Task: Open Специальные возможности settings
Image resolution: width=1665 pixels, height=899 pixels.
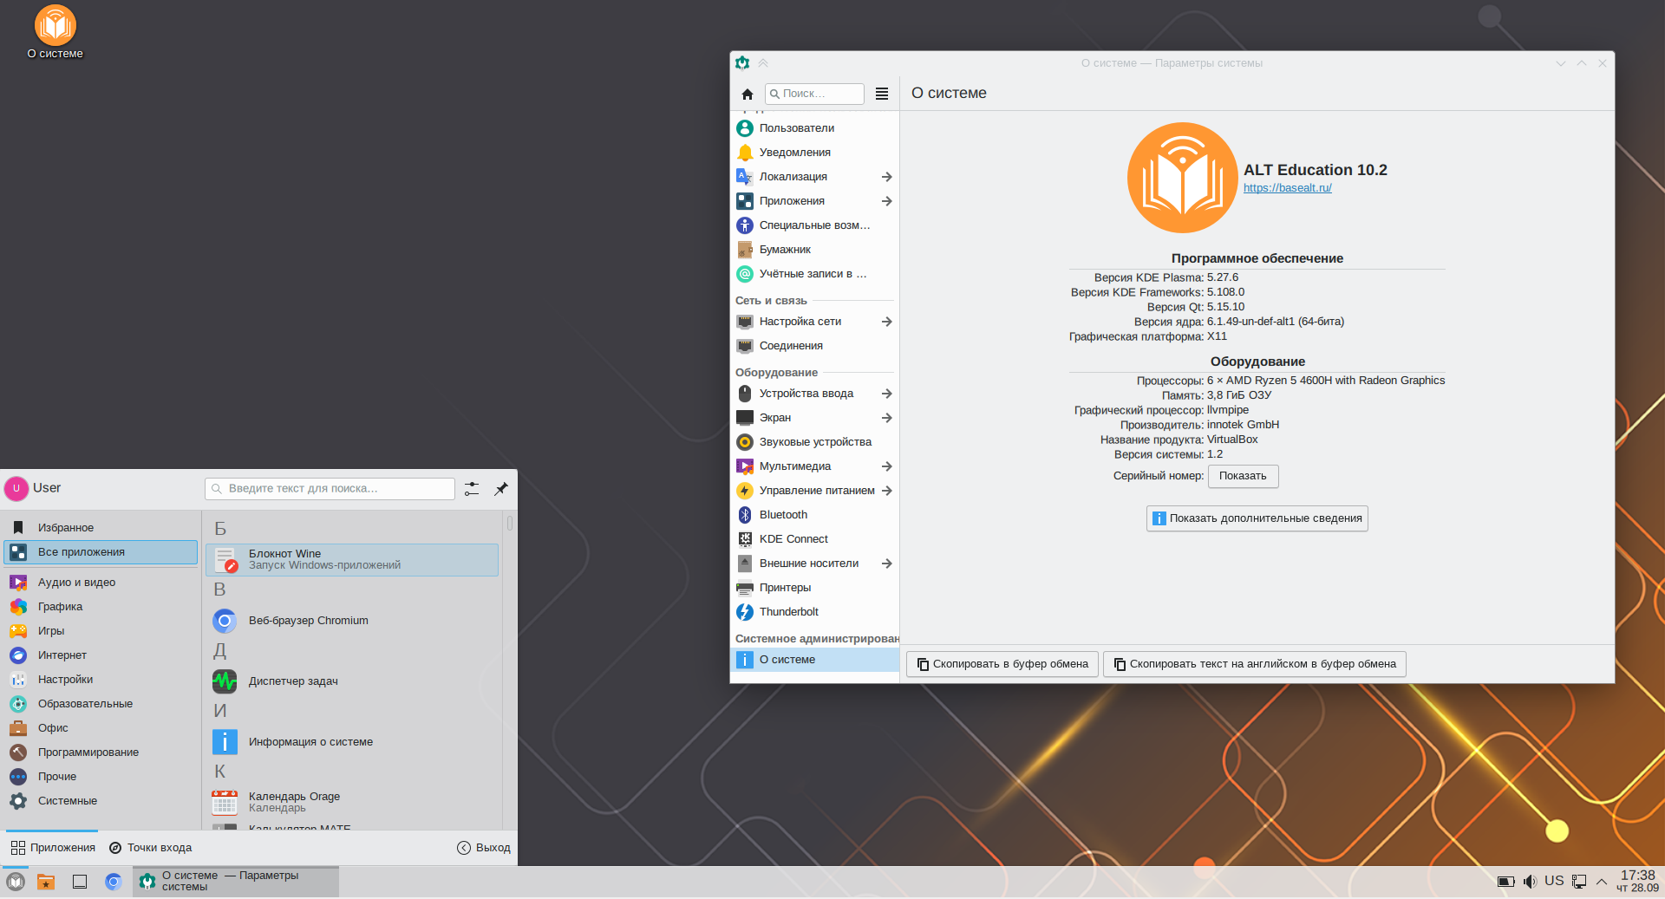Action: click(x=813, y=225)
